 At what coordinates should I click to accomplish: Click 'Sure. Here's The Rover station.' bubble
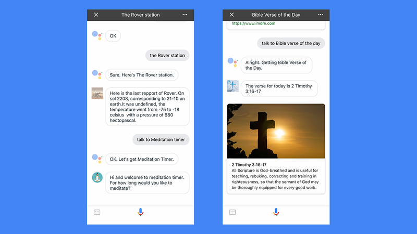click(142, 75)
